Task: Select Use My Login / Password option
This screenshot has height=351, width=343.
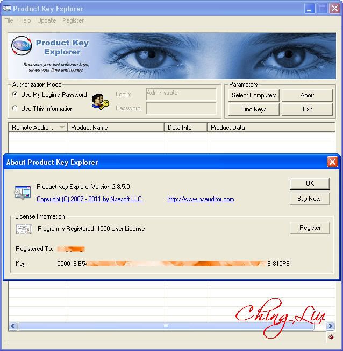Action: tap(15, 95)
